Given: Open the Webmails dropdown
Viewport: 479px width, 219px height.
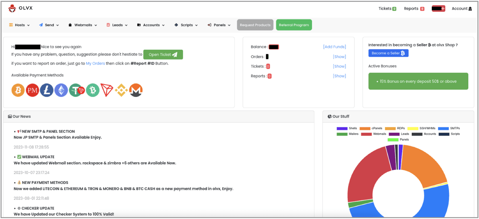Looking at the screenshot, I should click(x=83, y=25).
